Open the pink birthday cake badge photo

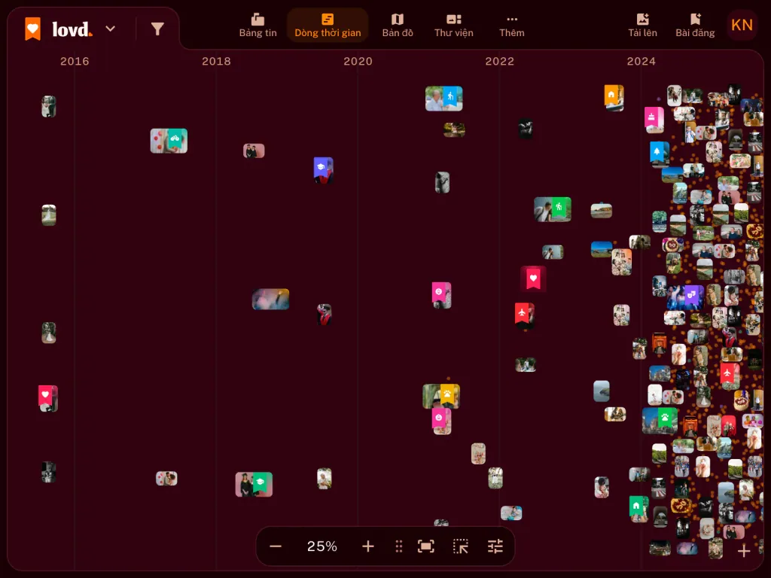[x=654, y=120]
